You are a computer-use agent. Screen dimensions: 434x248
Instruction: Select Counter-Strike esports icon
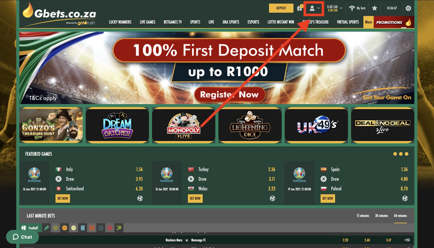point(92,228)
